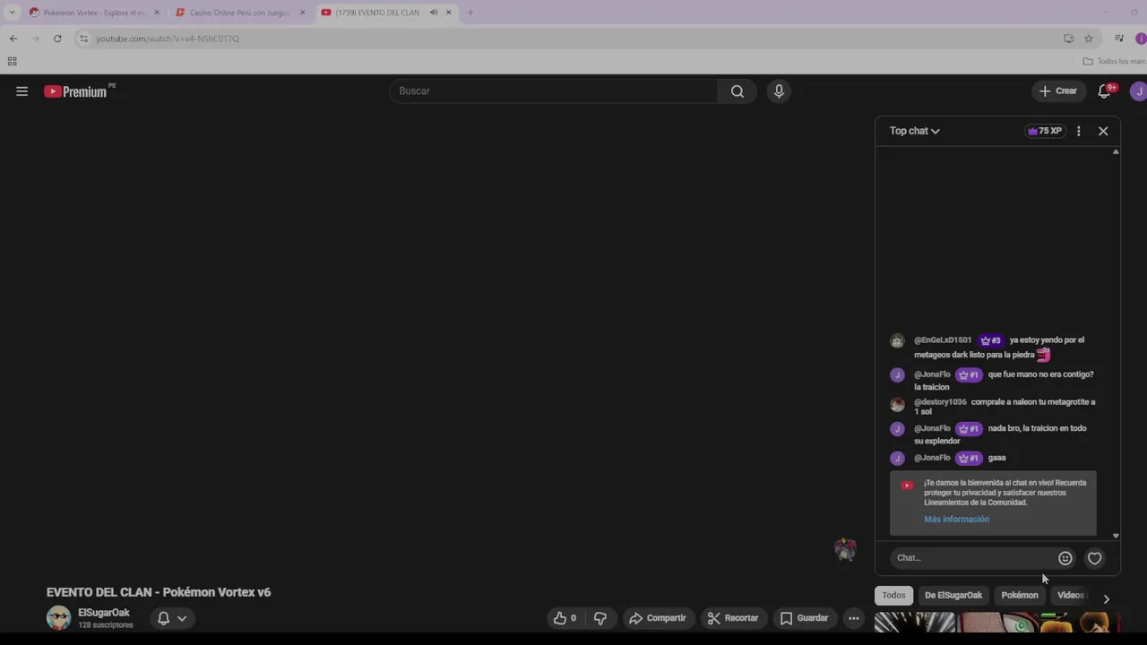1147x645 pixels.
Task: Toggle the subscription notification bell
Action: (163, 618)
